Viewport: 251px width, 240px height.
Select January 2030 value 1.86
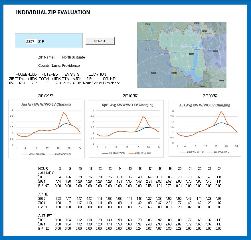click(169, 177)
